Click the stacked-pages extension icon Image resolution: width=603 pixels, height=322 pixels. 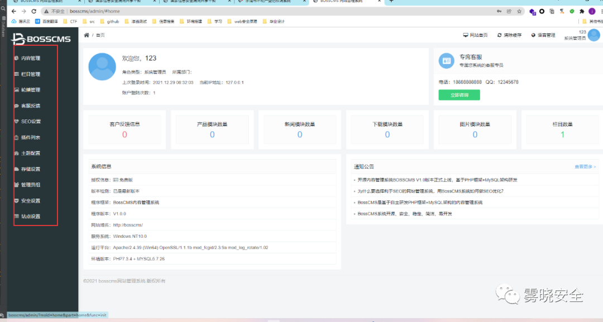coord(552,12)
